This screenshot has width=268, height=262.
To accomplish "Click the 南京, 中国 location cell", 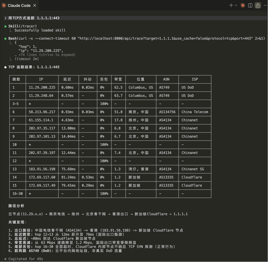I will [141, 112].
